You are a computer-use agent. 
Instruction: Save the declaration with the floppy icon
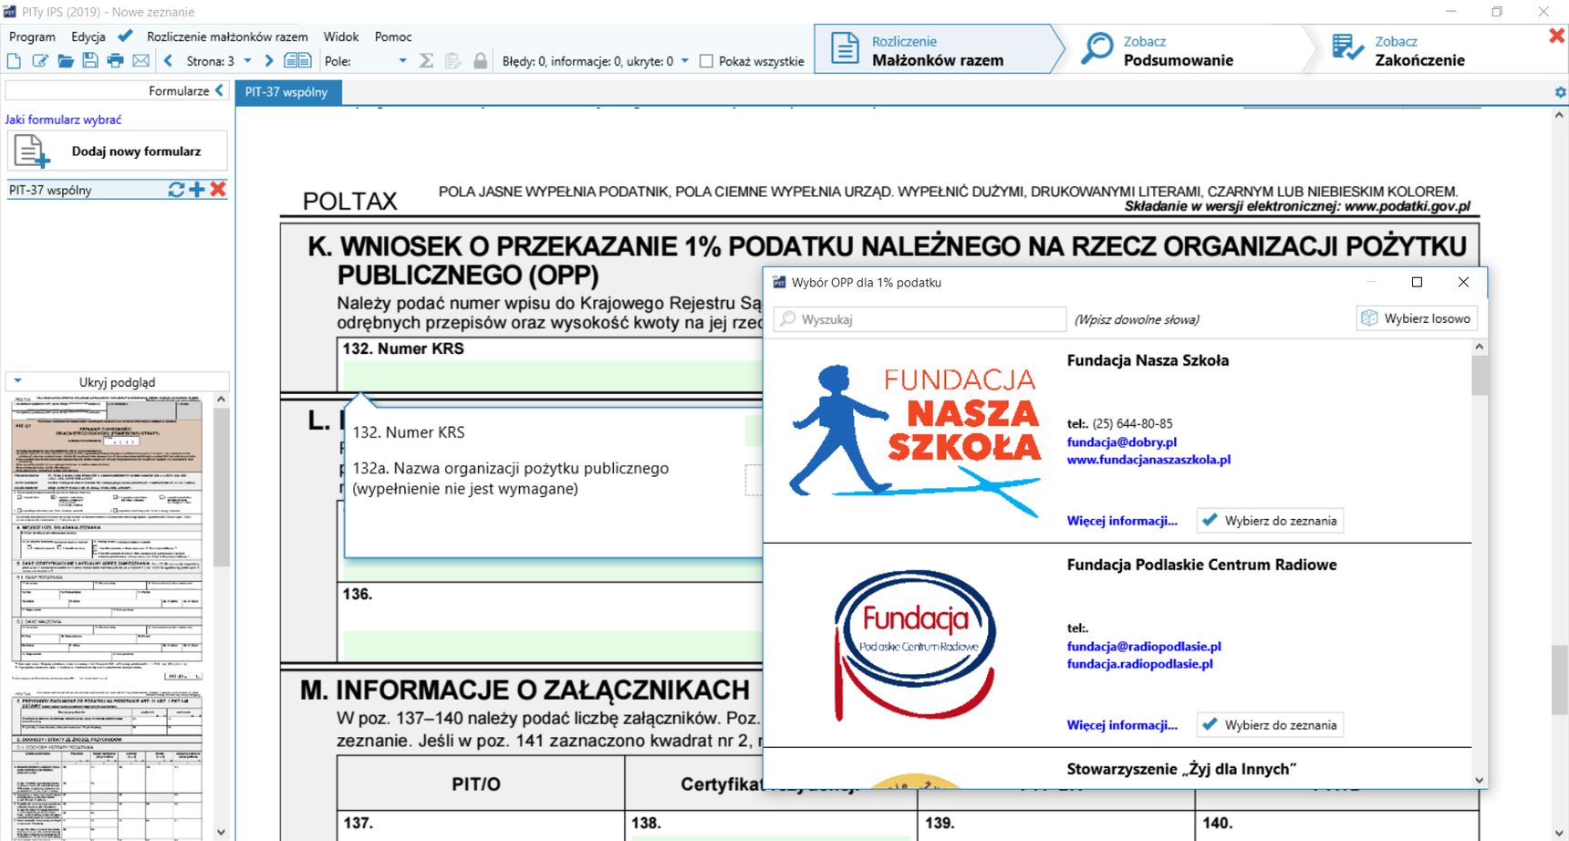point(89,61)
